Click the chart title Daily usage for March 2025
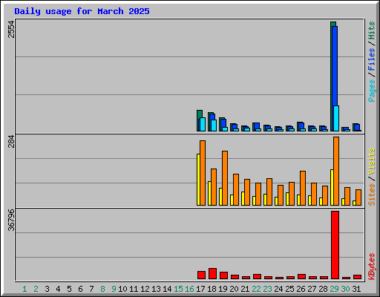This screenshot has width=380, height=297. pyautogui.click(x=82, y=11)
